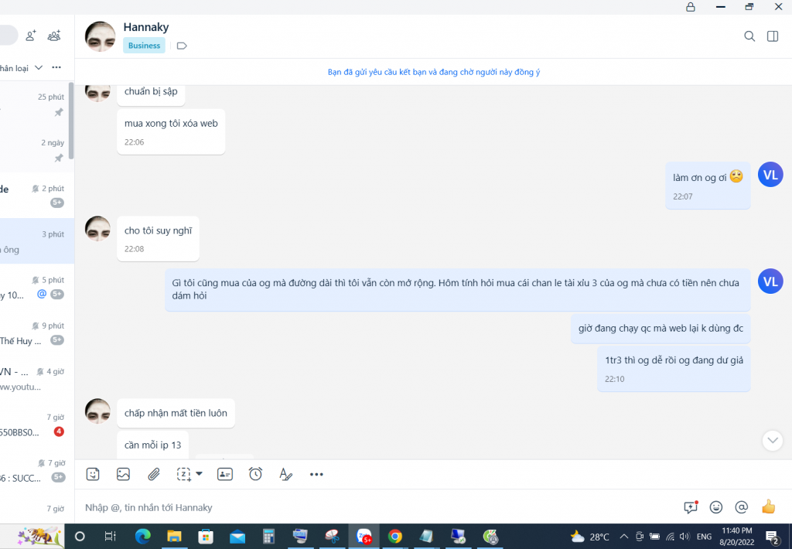Expand the Phân loại filter dropdown
Image resolution: width=792 pixels, height=549 pixels.
pos(39,67)
